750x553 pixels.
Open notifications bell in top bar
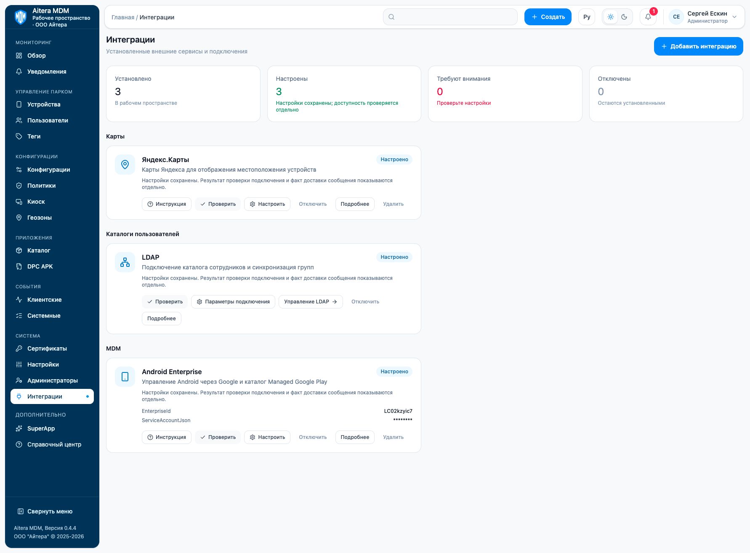(648, 17)
